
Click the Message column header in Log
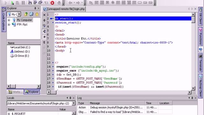pos(117,103)
